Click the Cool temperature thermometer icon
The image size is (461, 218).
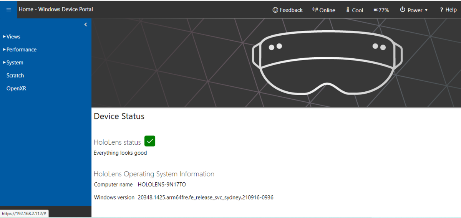click(348, 10)
